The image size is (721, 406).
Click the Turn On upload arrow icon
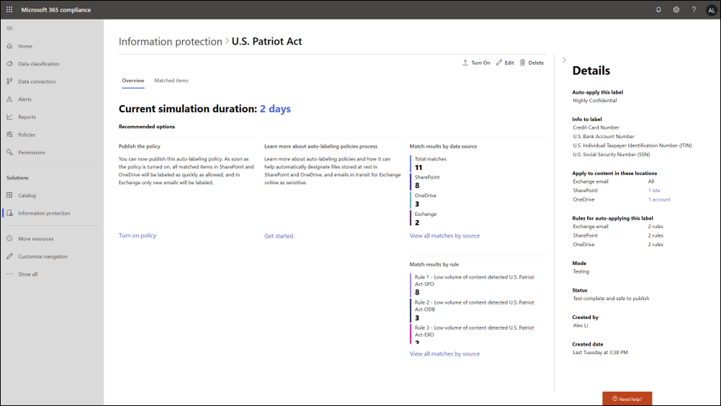pos(465,63)
